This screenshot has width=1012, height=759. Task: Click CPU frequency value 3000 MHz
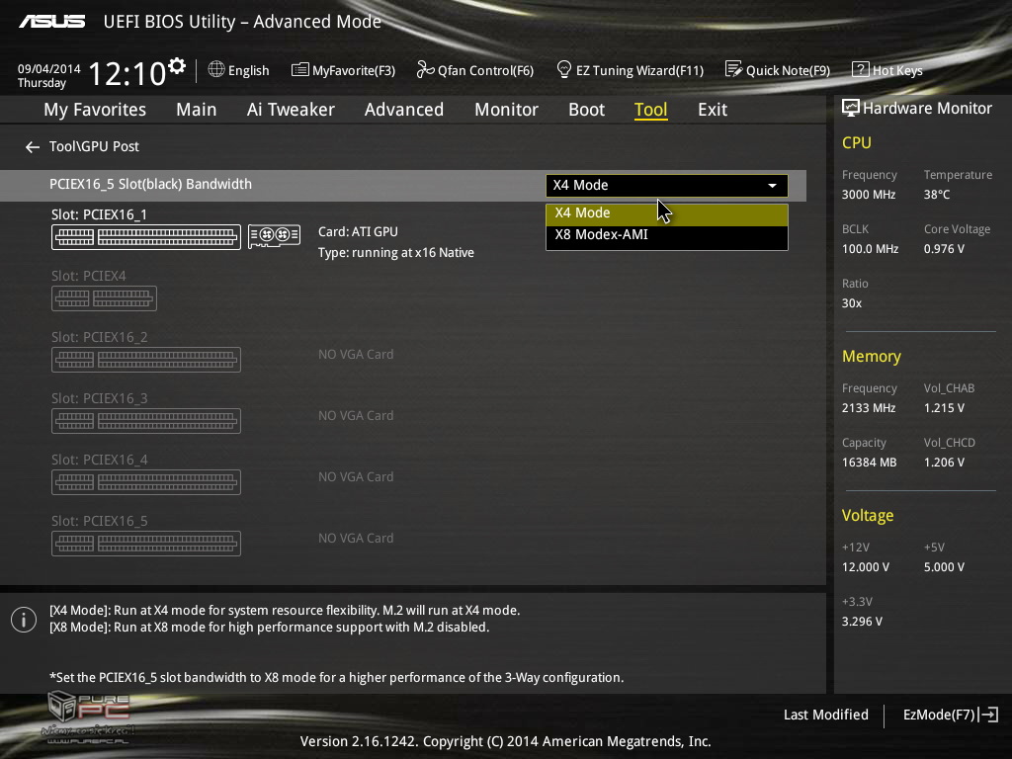[x=868, y=195]
